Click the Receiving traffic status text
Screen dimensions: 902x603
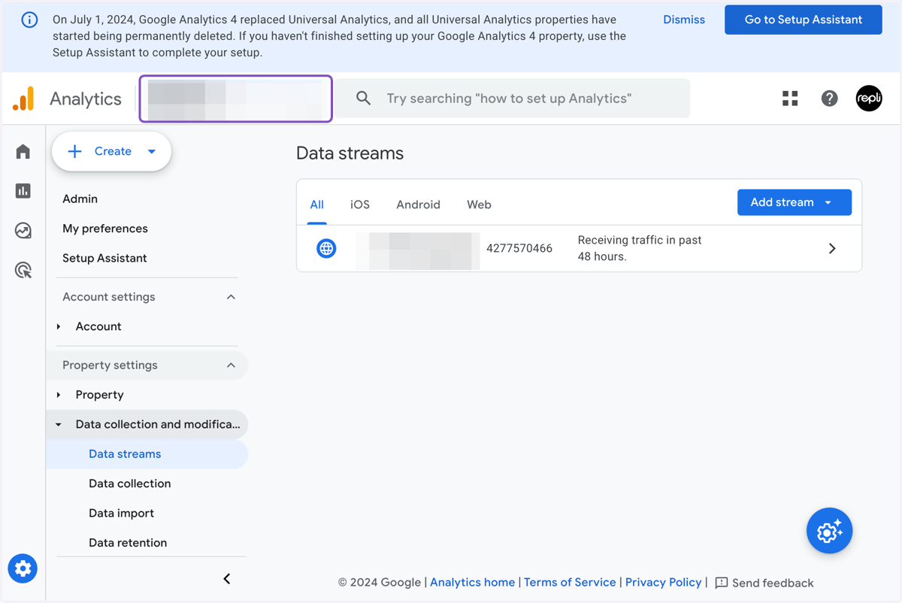tap(640, 248)
